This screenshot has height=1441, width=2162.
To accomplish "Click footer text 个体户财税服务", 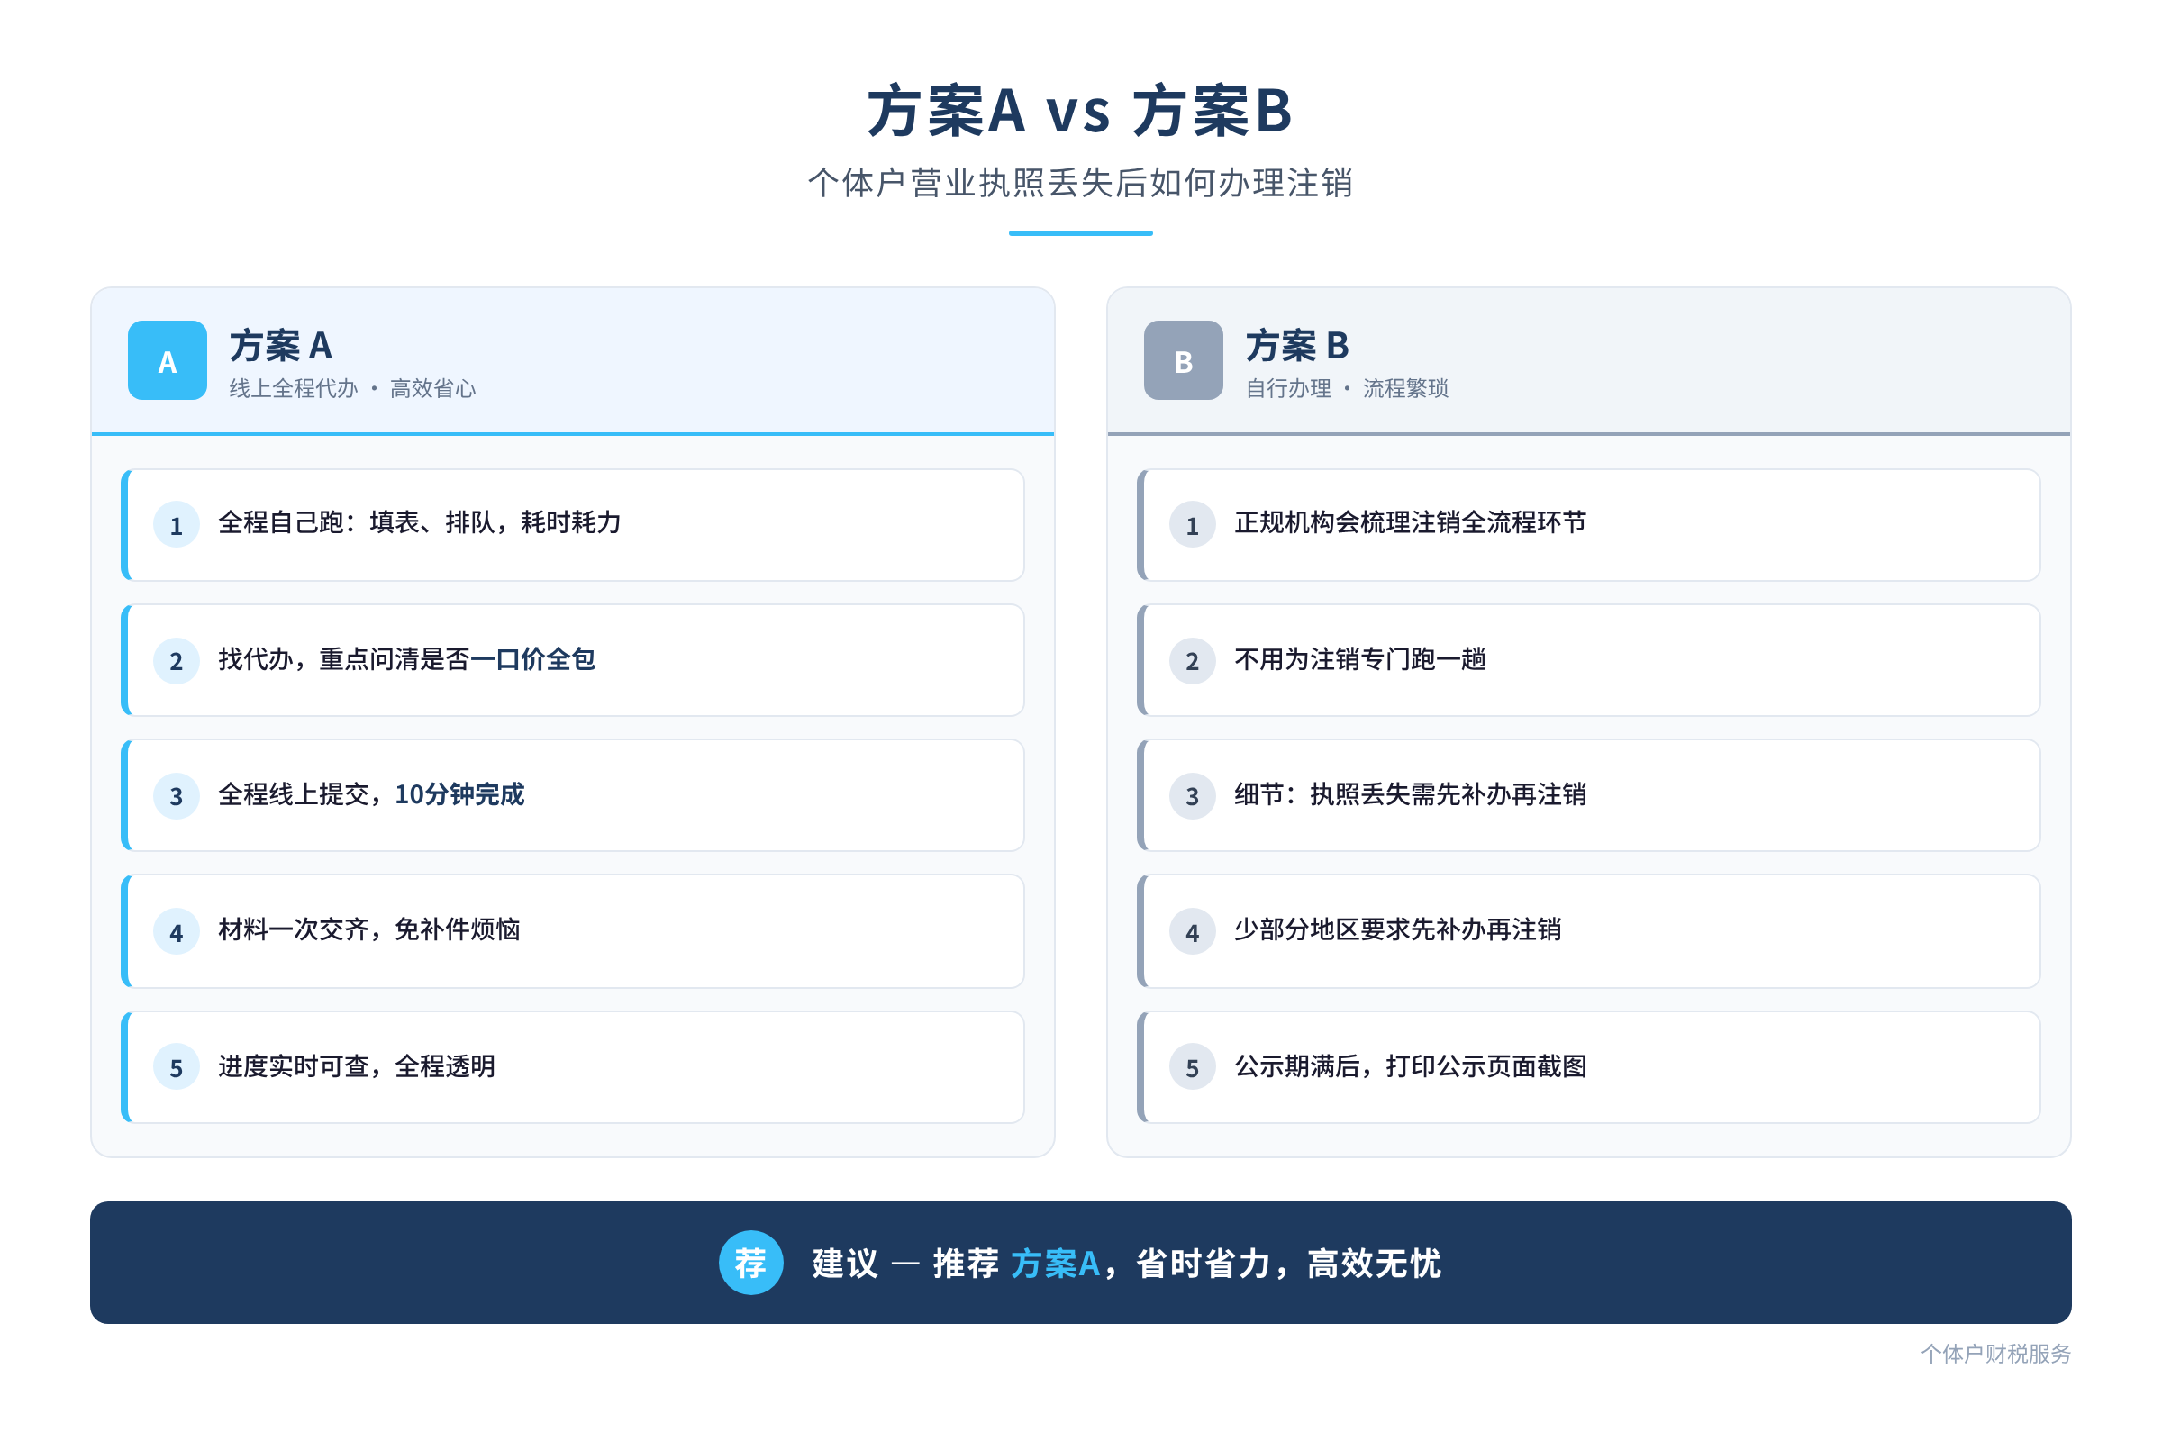I will tap(1995, 1354).
